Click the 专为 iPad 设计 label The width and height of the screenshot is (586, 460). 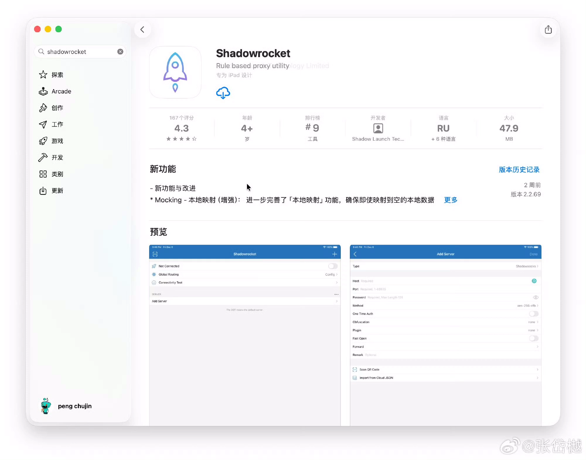coord(234,75)
